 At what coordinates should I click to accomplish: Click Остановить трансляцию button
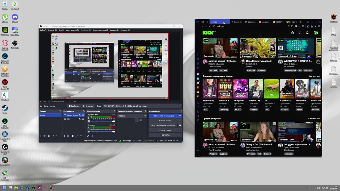coord(164,116)
